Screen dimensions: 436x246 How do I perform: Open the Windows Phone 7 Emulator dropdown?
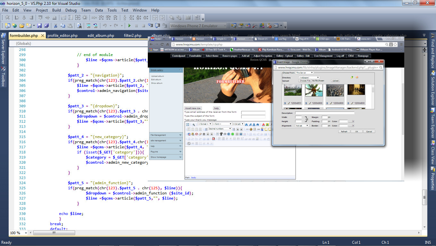point(225,26)
